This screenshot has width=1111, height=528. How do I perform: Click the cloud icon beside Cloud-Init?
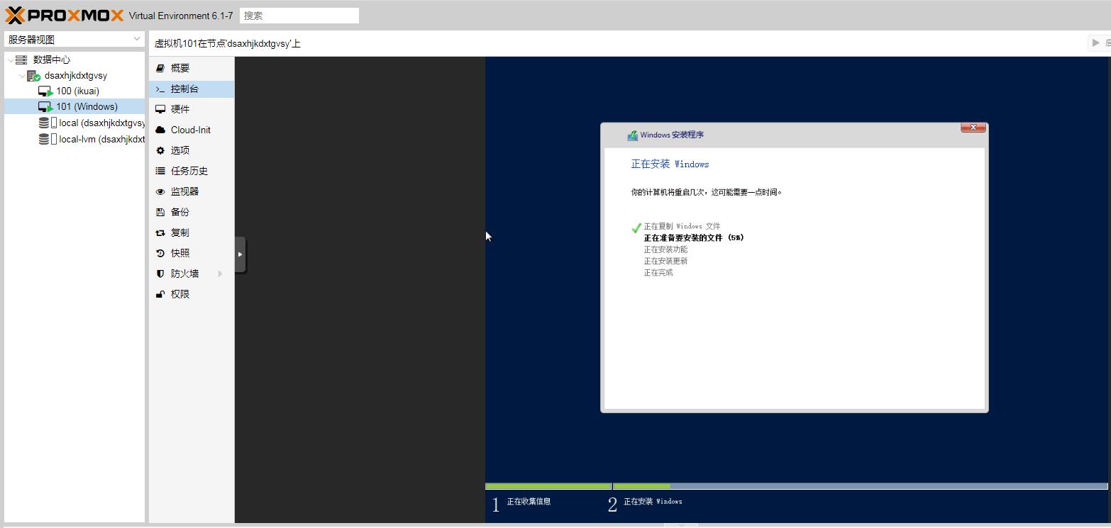(160, 130)
